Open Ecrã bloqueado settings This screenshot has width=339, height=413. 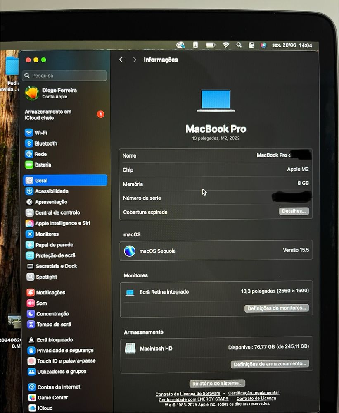point(50,340)
